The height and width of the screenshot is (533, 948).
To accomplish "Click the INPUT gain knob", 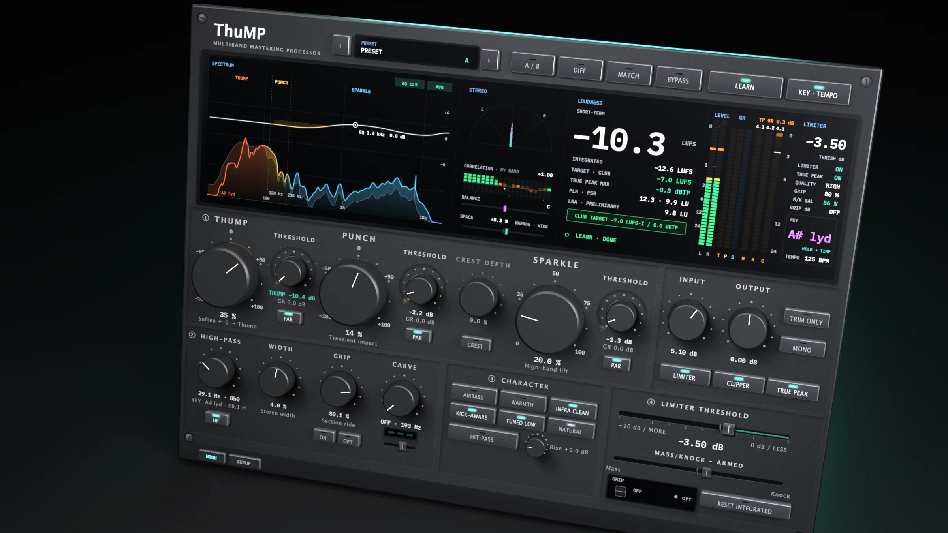I will pyautogui.click(x=688, y=320).
